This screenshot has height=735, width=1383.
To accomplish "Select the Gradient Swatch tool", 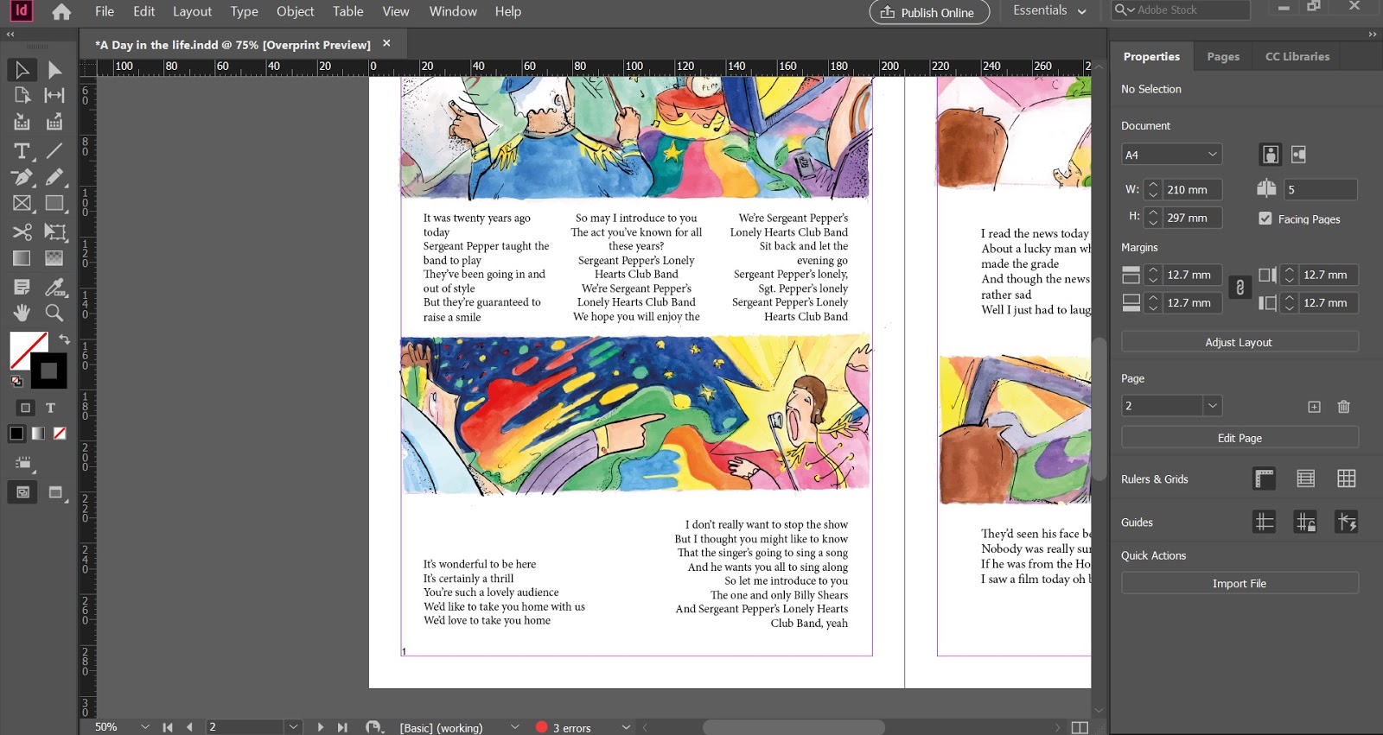I will [22, 258].
